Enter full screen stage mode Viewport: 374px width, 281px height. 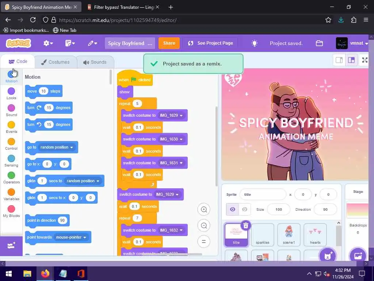click(365, 60)
